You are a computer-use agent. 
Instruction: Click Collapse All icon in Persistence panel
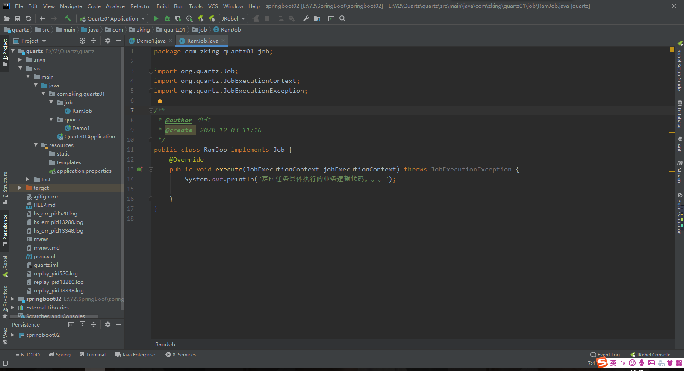click(x=94, y=324)
